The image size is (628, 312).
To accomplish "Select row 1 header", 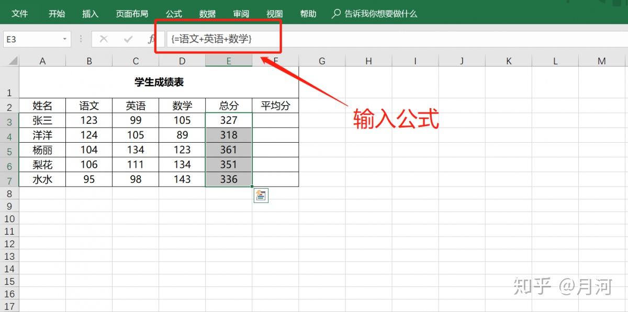I will click(x=9, y=82).
